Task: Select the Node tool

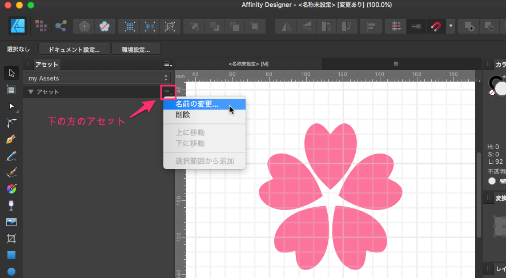Action: tap(11, 106)
